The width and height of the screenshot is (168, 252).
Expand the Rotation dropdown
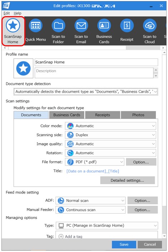click(x=110, y=153)
